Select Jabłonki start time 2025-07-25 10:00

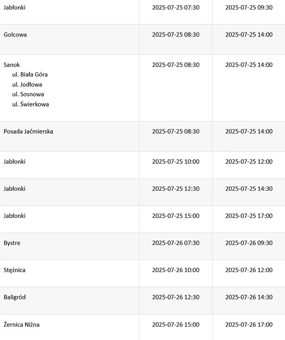[x=176, y=161]
